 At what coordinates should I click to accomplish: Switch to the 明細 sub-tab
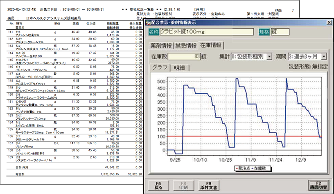(179, 68)
